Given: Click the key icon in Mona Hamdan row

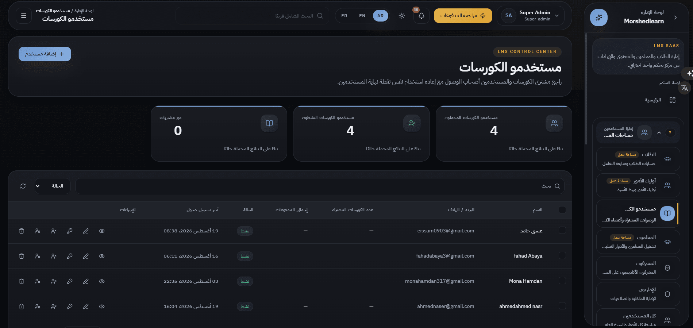Looking at the screenshot, I should [70, 281].
